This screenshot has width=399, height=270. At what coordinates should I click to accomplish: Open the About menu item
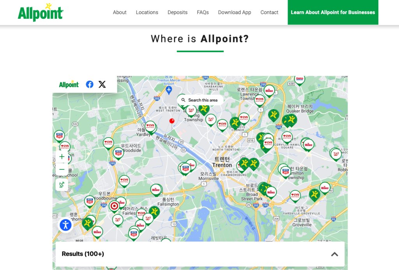[120, 12]
